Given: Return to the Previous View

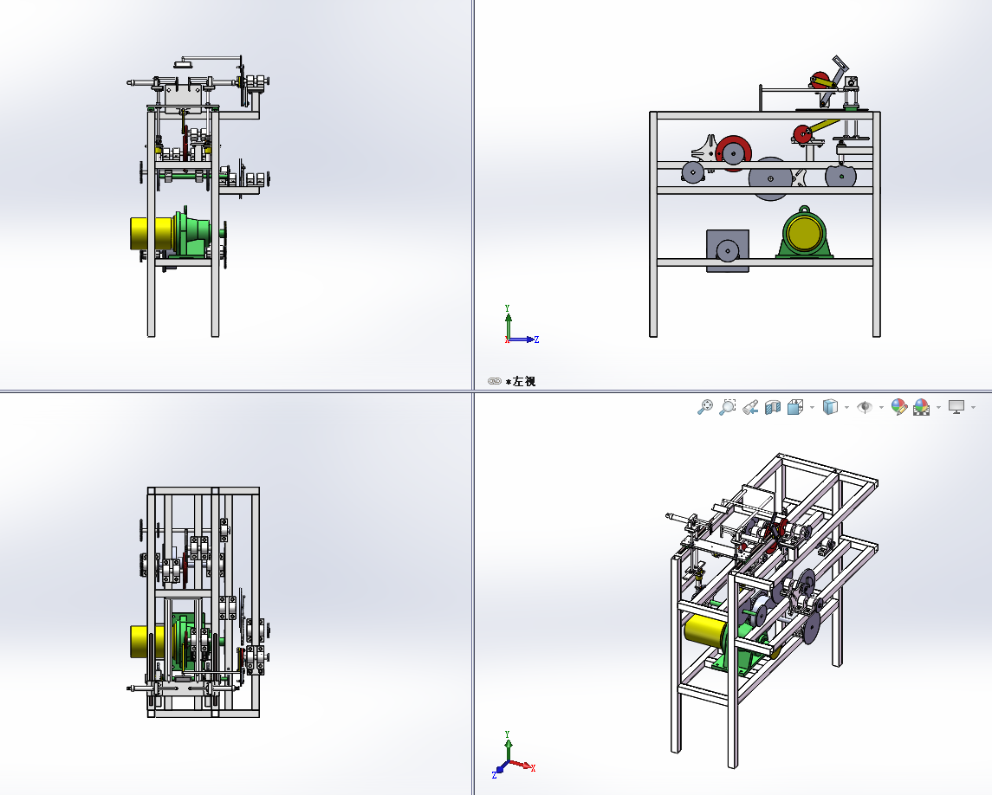Looking at the screenshot, I should coord(750,407).
